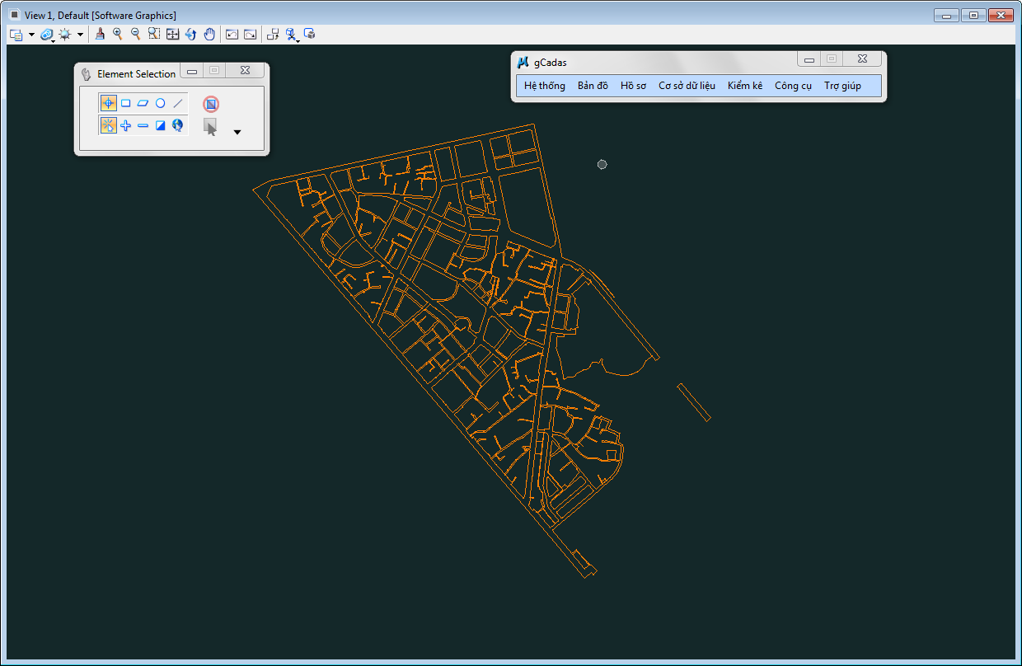The image size is (1022, 666).
Task: Click the Trợ giúp menu
Action: [x=842, y=86]
